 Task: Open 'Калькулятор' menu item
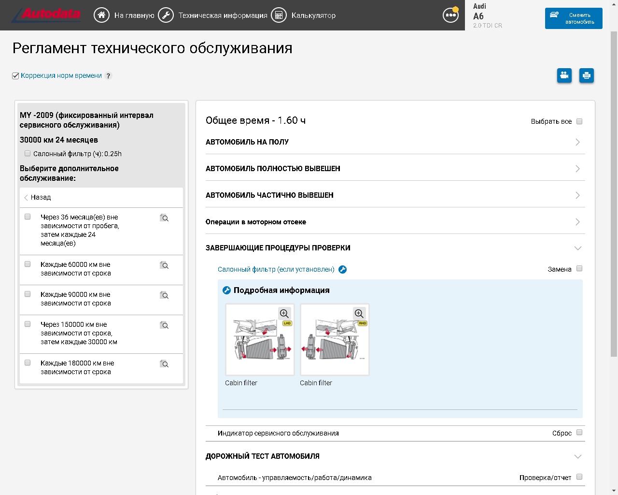[313, 15]
